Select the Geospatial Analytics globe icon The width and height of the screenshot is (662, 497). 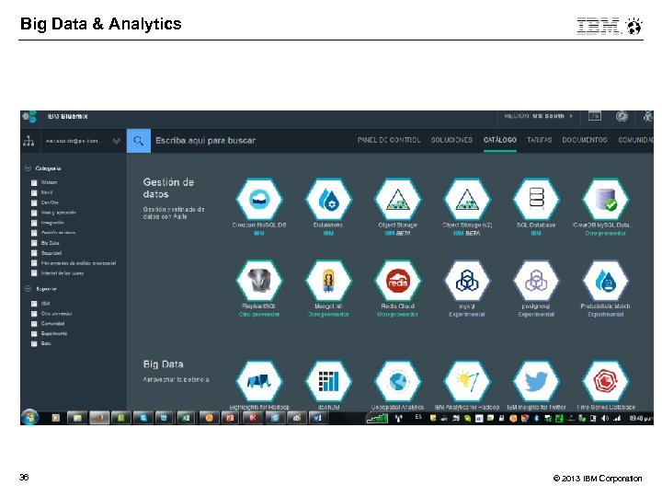(x=398, y=381)
